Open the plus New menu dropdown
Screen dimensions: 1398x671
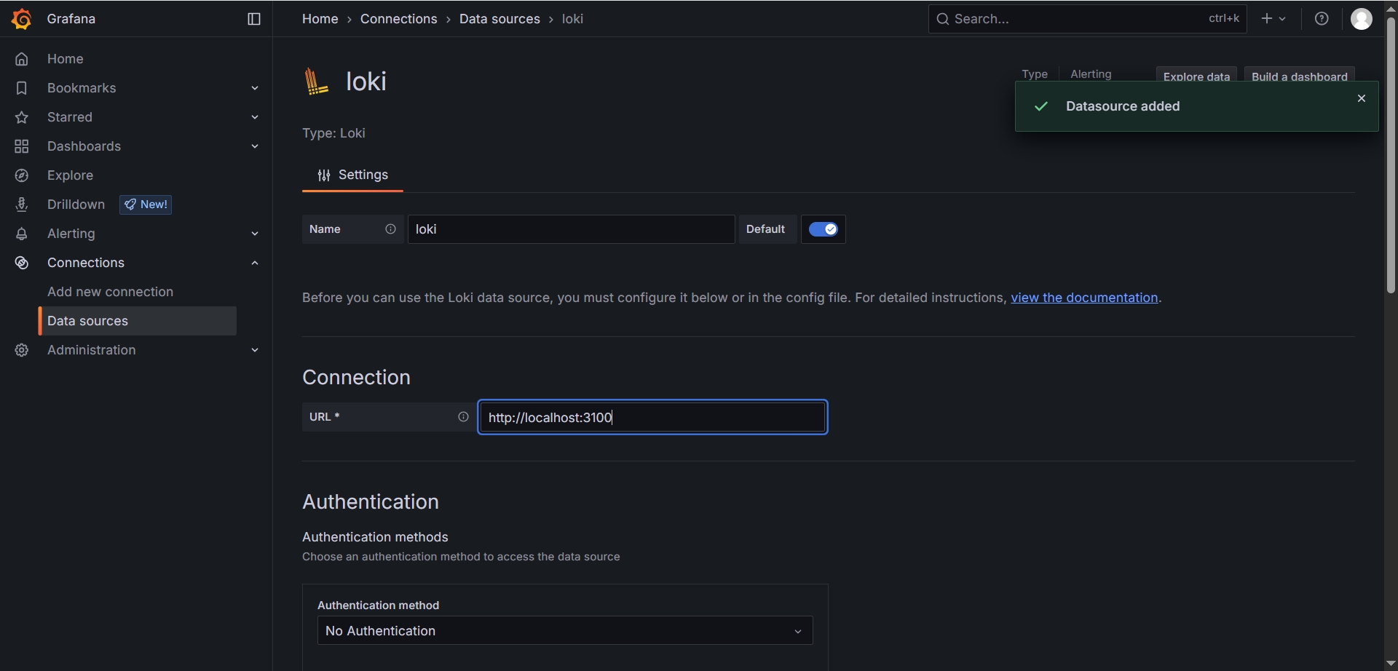tap(1273, 19)
